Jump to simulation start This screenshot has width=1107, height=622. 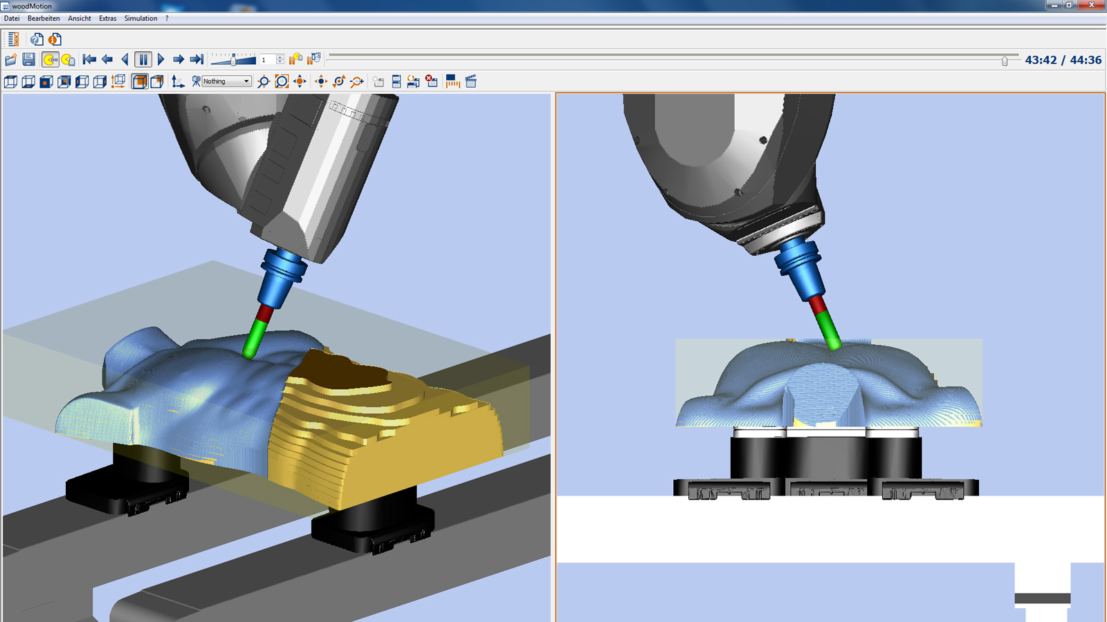[x=89, y=60]
